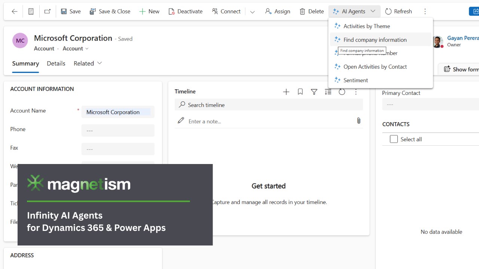Run Open Activities by Contact agent

(x=381, y=67)
